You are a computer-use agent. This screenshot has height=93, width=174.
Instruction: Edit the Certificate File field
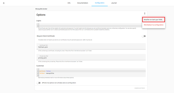click(x=91, y=46)
